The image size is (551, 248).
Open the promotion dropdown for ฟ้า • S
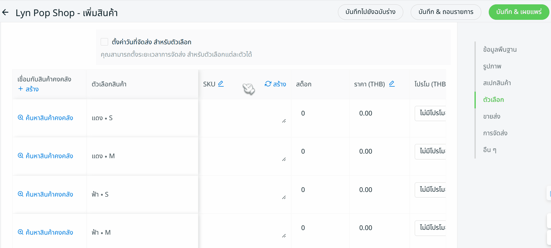tap(431, 190)
